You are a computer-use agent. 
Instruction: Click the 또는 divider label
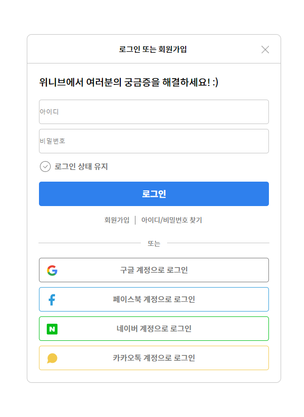tap(154, 243)
